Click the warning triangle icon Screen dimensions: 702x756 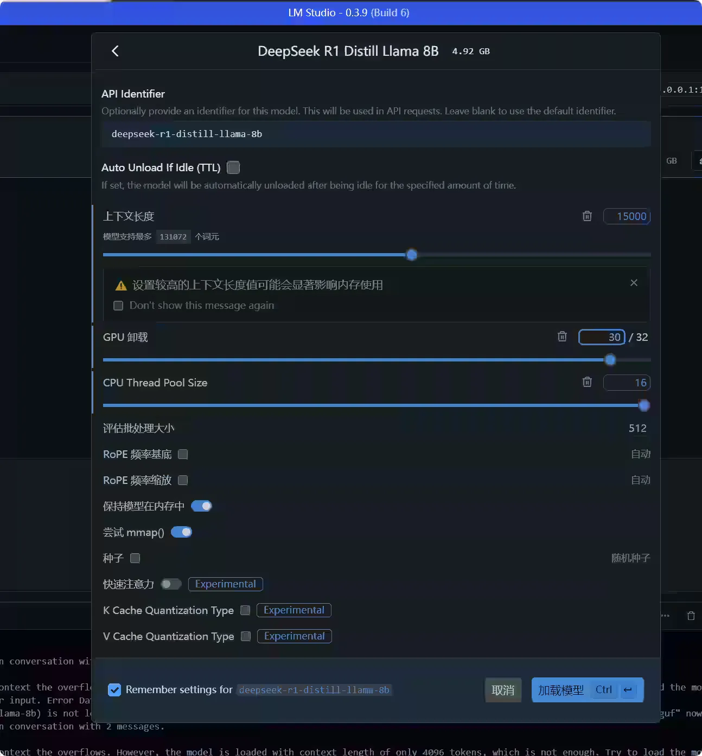click(121, 286)
